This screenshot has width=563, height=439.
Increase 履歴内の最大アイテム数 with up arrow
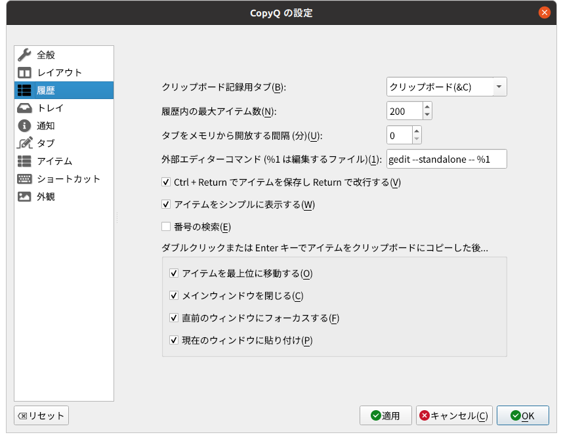pos(427,107)
